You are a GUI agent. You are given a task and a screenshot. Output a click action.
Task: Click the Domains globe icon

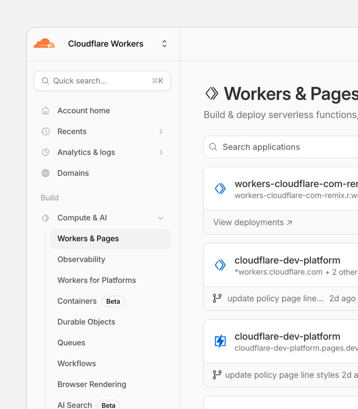45,173
